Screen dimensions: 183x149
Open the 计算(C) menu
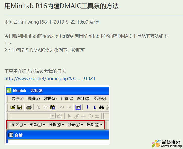(x=67, y=98)
